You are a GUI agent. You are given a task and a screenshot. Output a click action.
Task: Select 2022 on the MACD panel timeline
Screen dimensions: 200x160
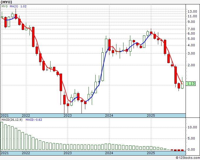pos(26,153)
